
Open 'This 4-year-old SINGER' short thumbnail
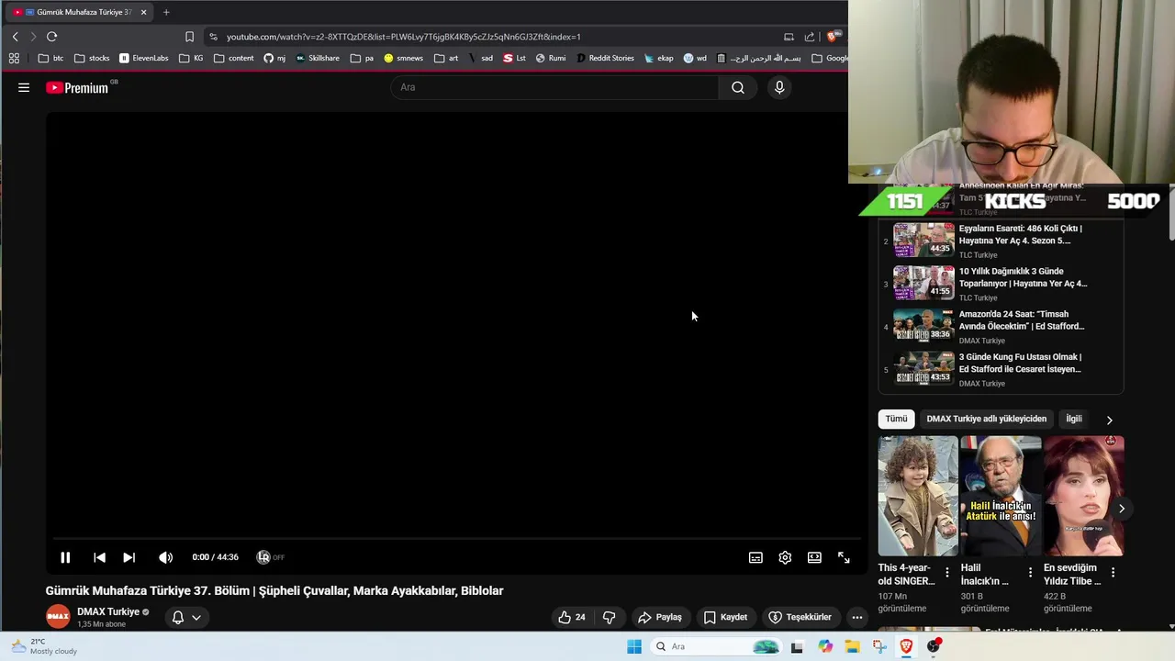click(918, 496)
